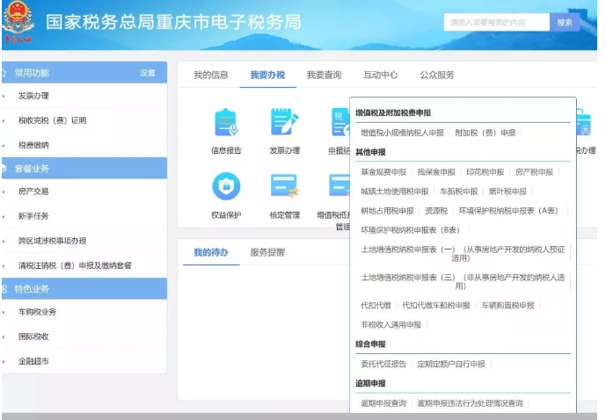Open 金融超市 sidebar item
Image resolution: width=606 pixels, height=420 pixels.
(x=33, y=361)
